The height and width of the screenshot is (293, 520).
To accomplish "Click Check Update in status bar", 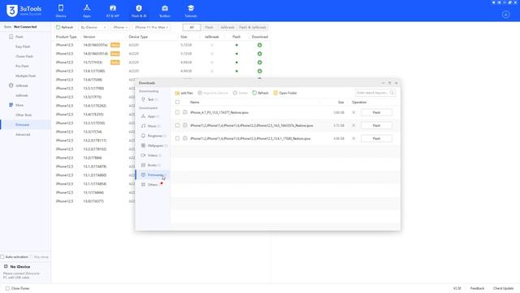I will (503, 288).
